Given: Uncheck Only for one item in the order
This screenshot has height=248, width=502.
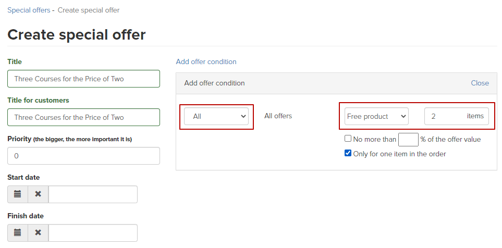Looking at the screenshot, I should point(348,153).
